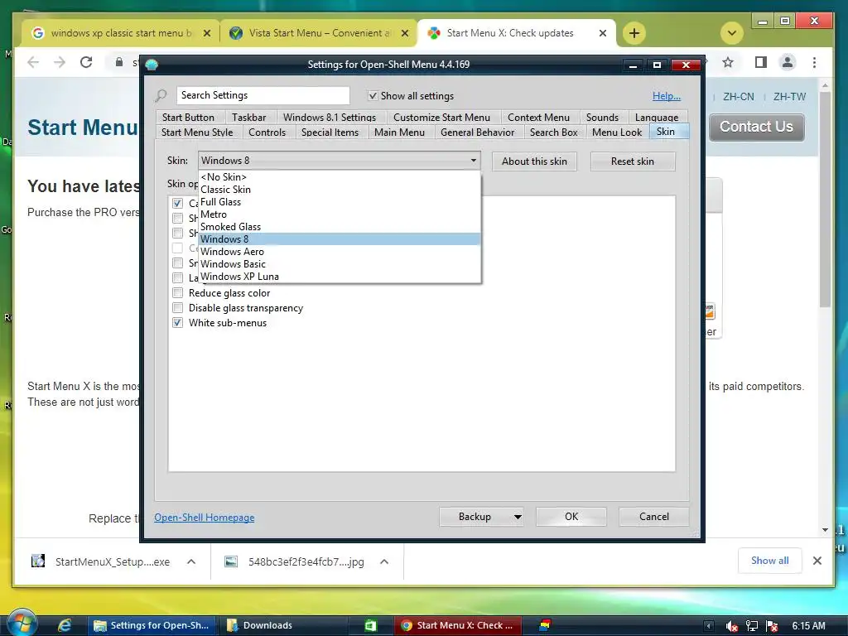Expand options for StartMenuX_Setup download
The image size is (848, 636).
point(191,561)
